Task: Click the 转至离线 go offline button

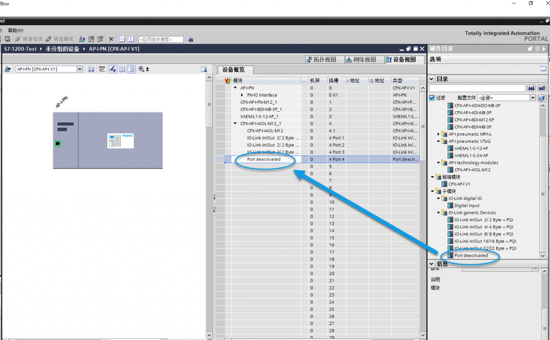Action: [x=60, y=39]
